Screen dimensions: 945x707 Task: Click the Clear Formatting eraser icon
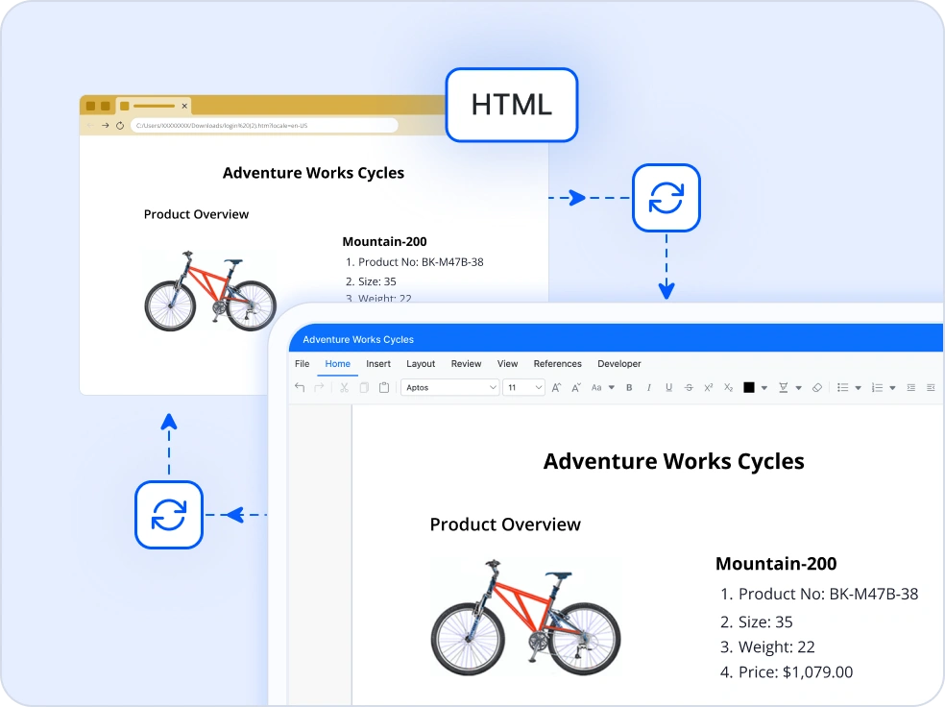click(817, 388)
